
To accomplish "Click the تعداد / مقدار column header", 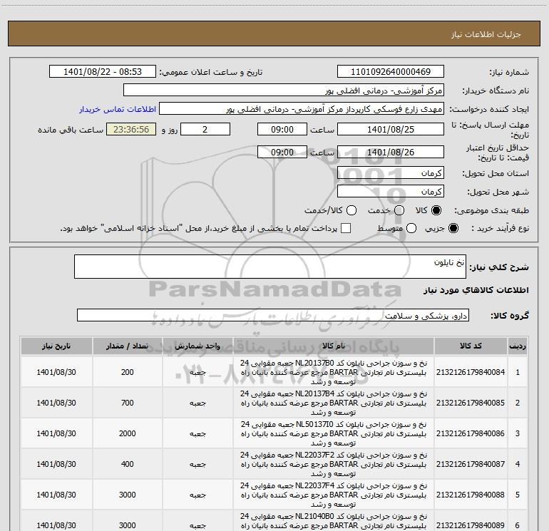I will click(127, 346).
